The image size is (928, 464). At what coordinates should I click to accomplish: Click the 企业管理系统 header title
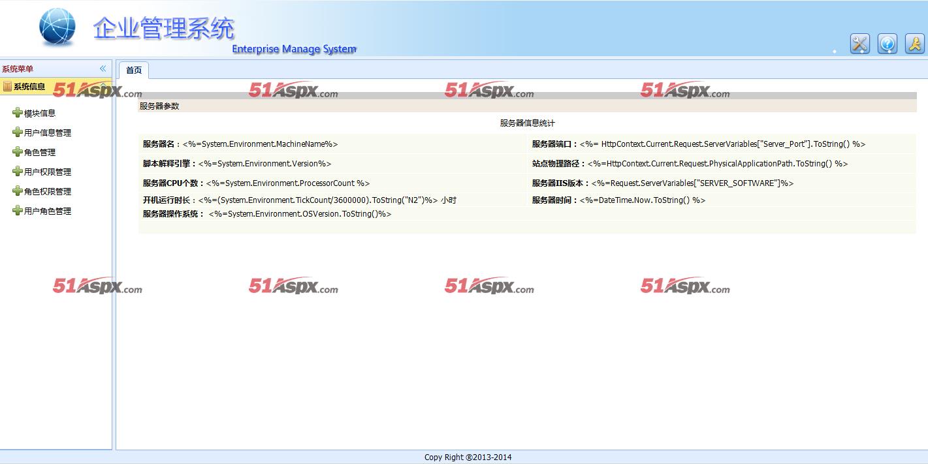tap(164, 29)
